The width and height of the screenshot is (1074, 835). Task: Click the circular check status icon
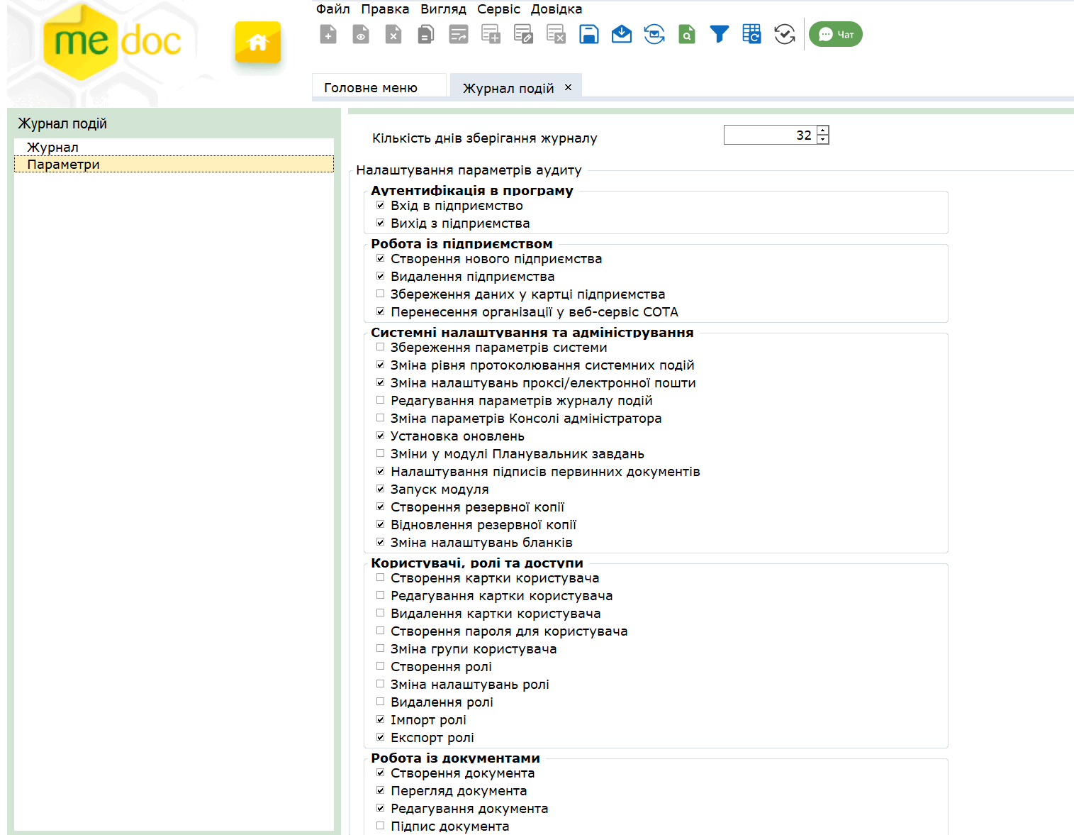(784, 34)
